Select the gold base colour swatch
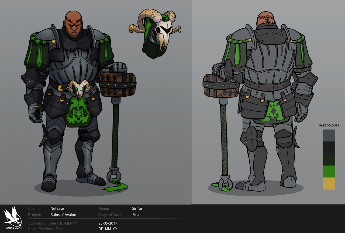345x233 pixels. click(329, 183)
